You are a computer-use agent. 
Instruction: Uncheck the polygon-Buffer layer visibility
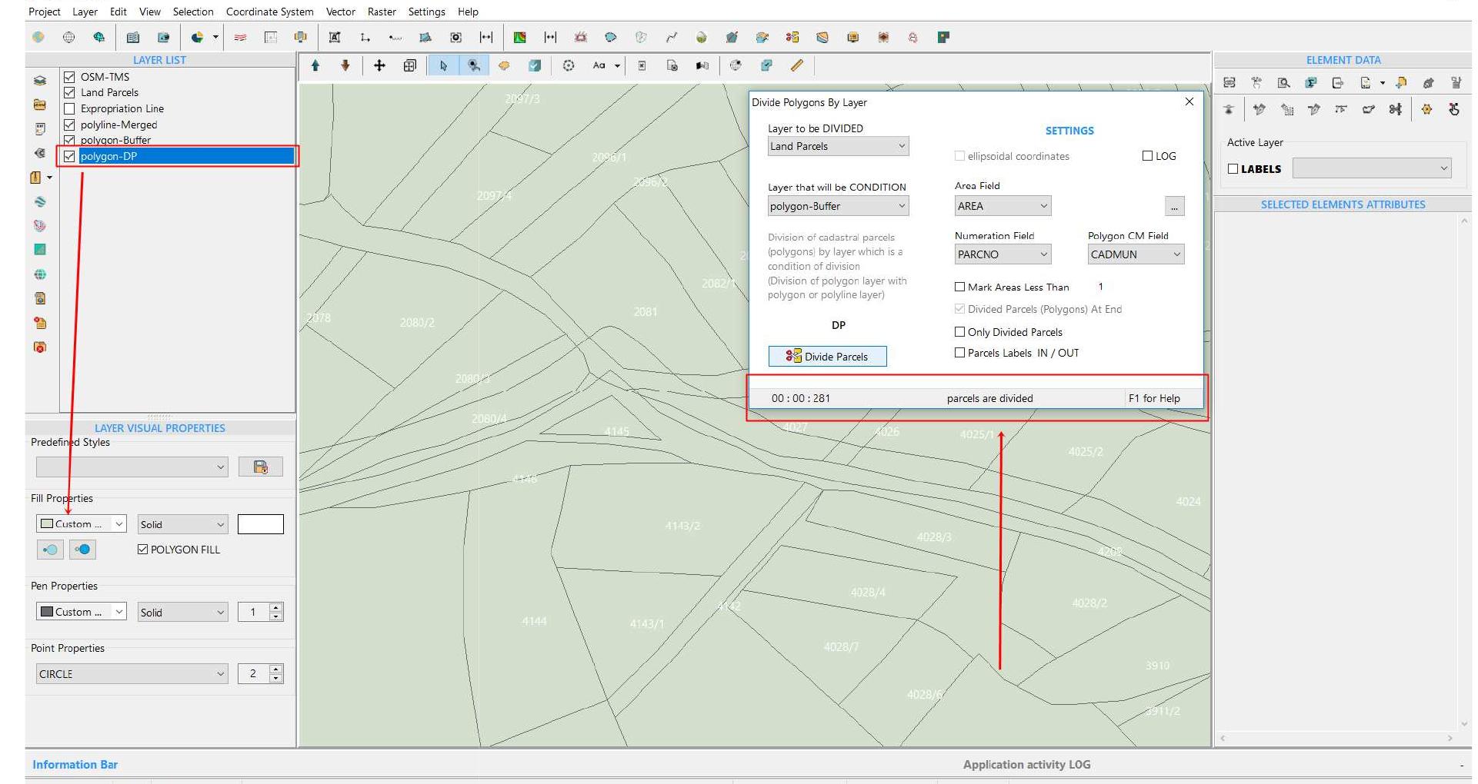pos(70,140)
